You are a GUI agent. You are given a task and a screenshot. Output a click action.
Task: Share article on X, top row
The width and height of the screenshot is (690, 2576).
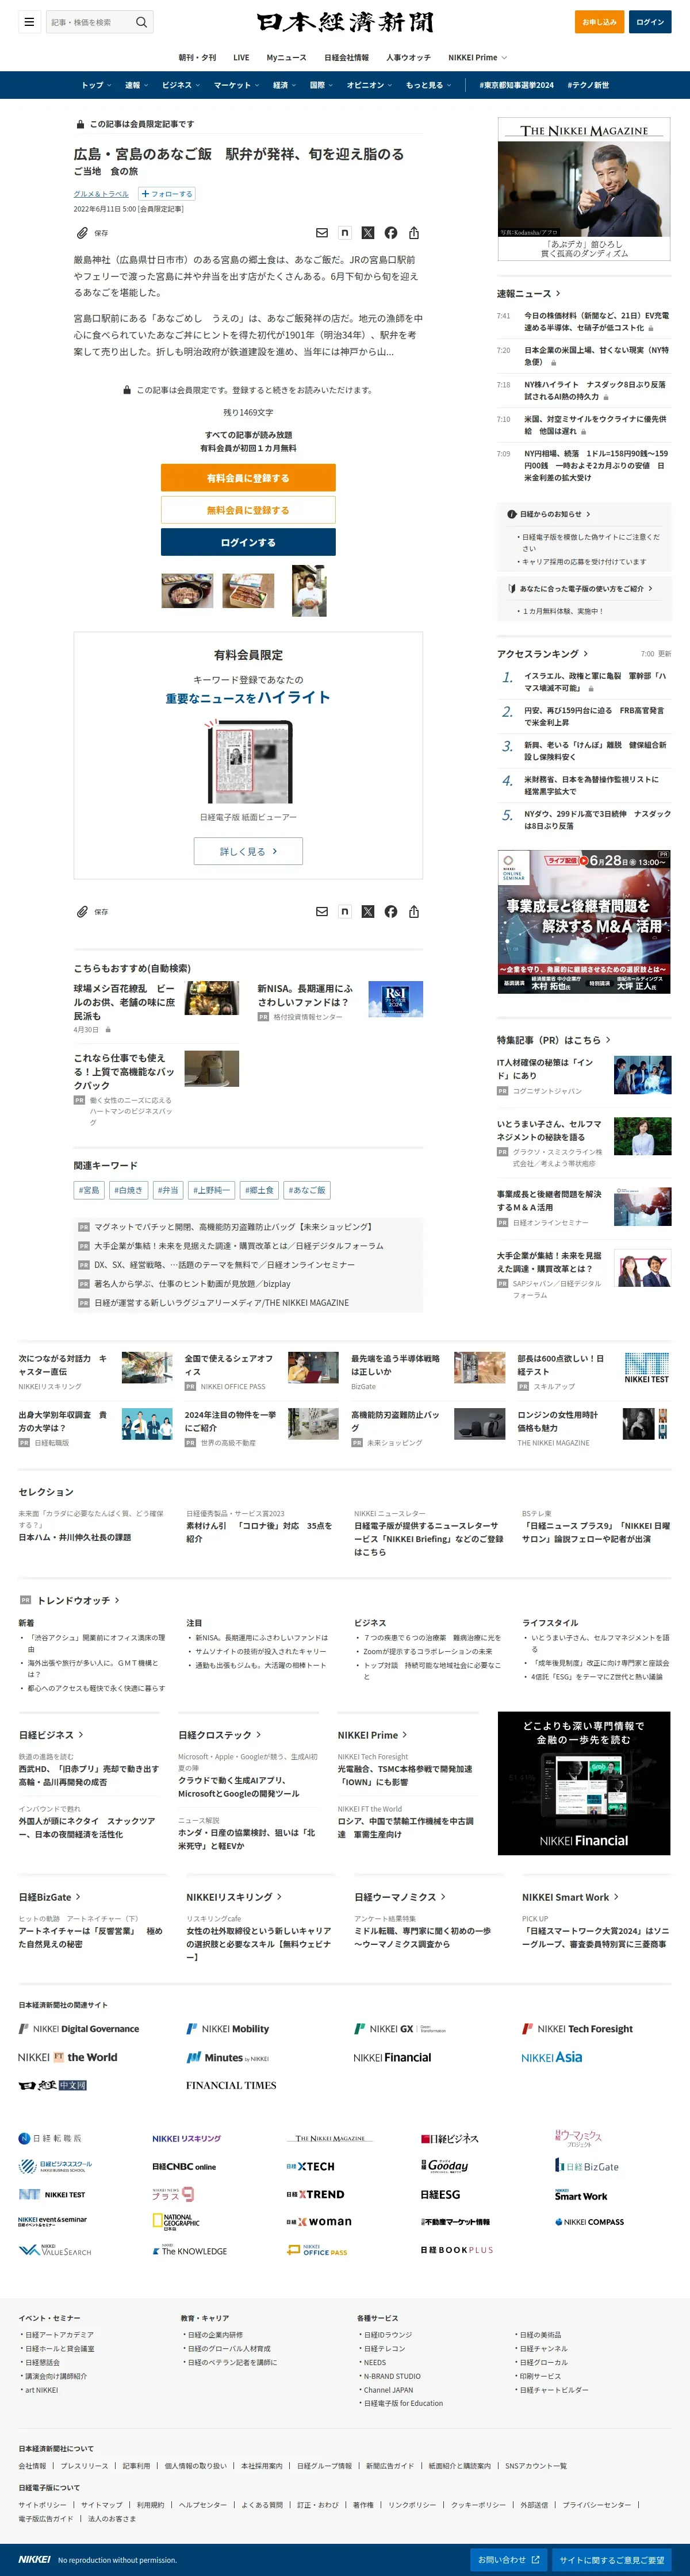pos(368,233)
